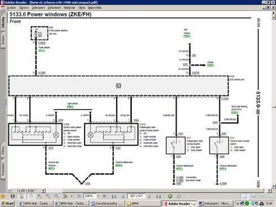Go to the previous page
Viewport: 276px width, 207px height.
click(x=123, y=196)
